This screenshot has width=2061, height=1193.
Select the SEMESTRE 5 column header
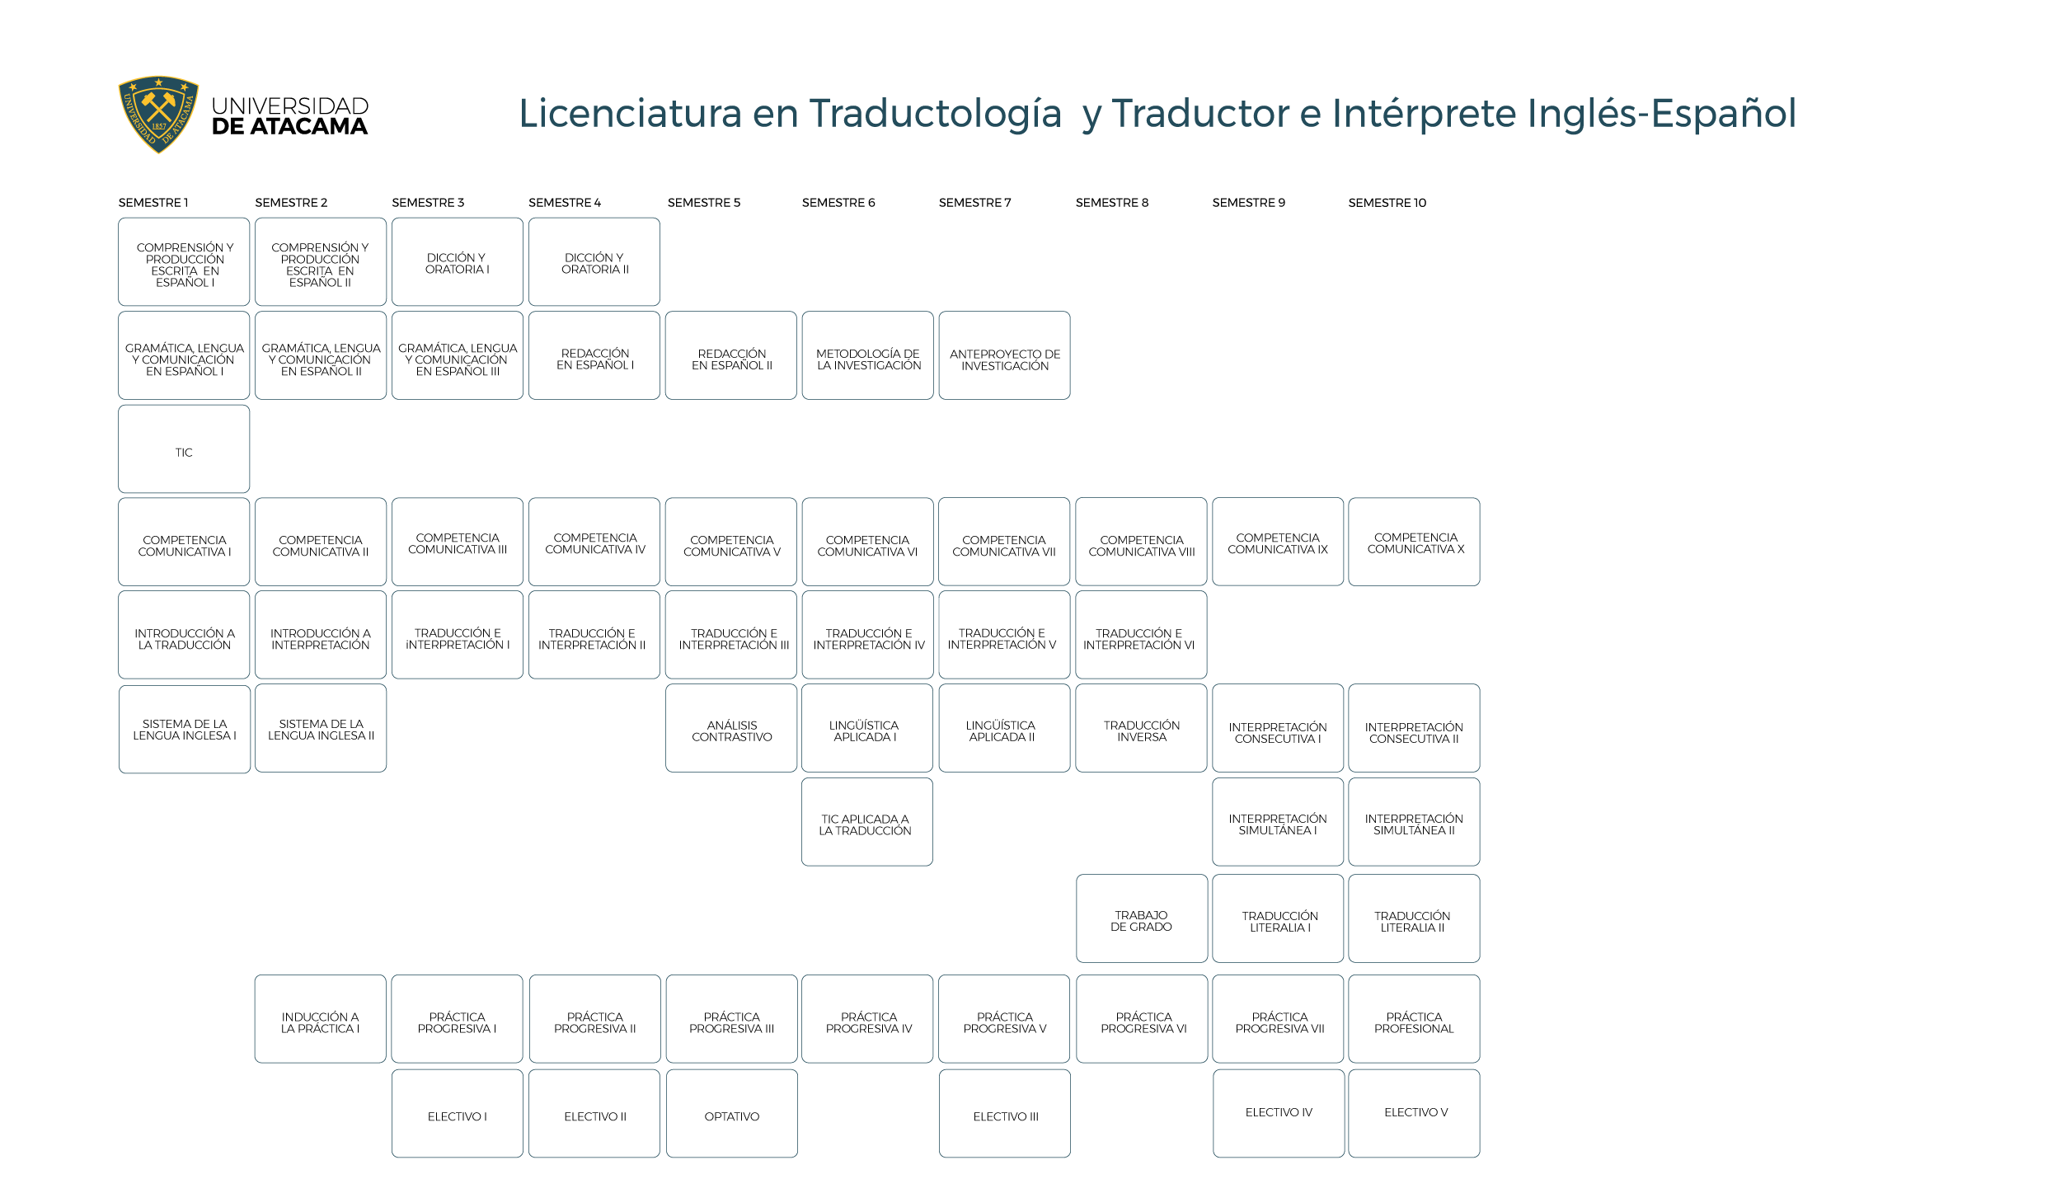[x=704, y=203]
